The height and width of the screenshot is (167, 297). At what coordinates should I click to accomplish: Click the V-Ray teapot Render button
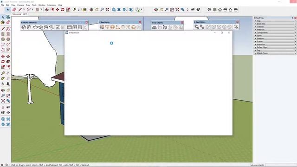pyautogui.click(x=35, y=27)
